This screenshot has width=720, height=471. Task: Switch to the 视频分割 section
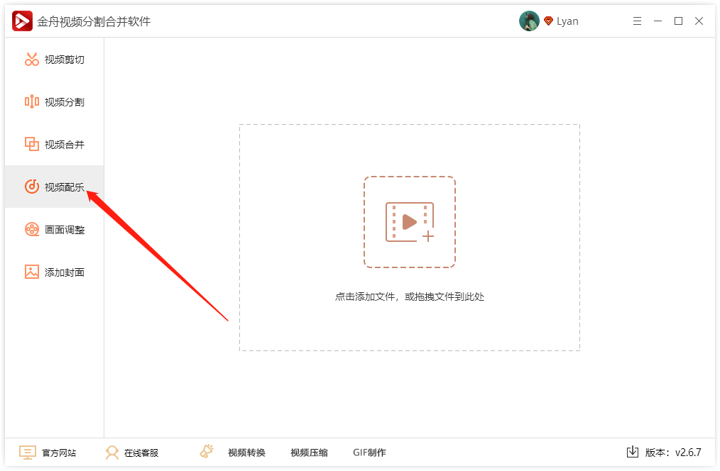pyautogui.click(x=54, y=101)
